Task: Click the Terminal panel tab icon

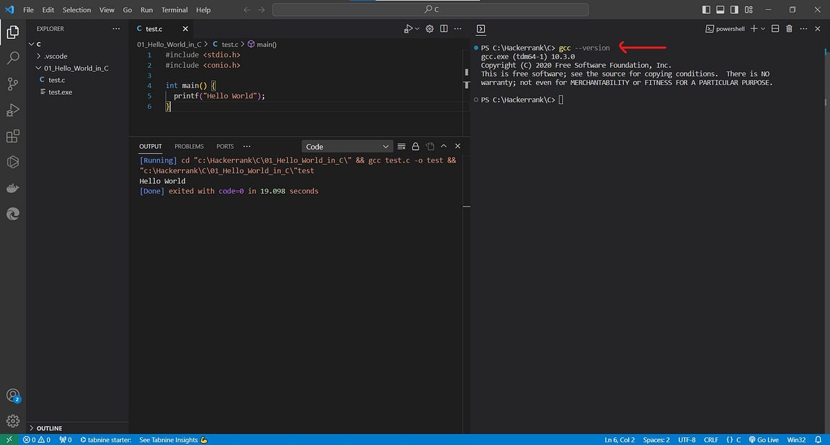Action: 481,28
